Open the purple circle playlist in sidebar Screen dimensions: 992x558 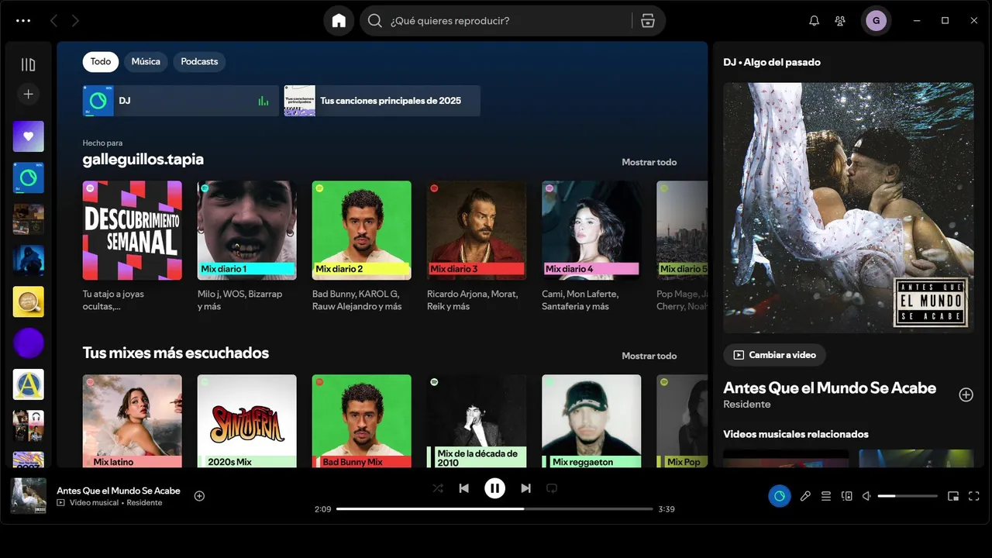tap(29, 343)
